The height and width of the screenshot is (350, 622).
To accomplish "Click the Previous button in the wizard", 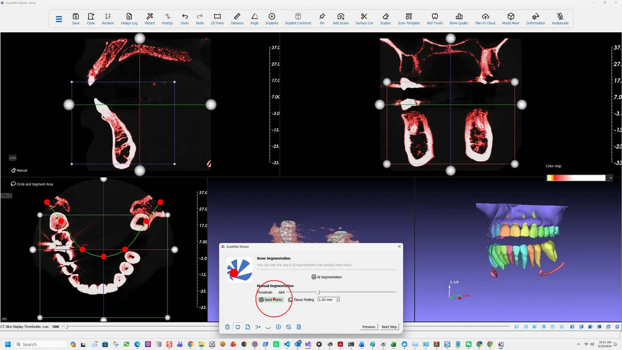I will click(x=369, y=327).
